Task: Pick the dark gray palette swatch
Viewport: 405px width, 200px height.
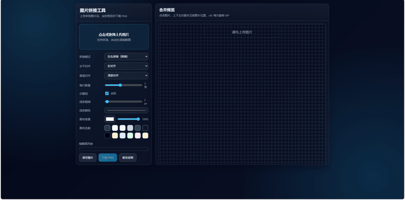Action: point(138,128)
